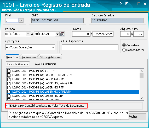Toggle Exibir Valor Contábil checkbox
This screenshot has width=149, height=128.
tap(8, 106)
